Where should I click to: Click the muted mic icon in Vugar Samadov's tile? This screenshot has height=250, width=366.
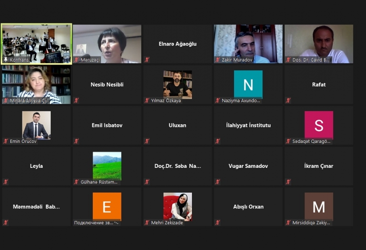click(218, 182)
